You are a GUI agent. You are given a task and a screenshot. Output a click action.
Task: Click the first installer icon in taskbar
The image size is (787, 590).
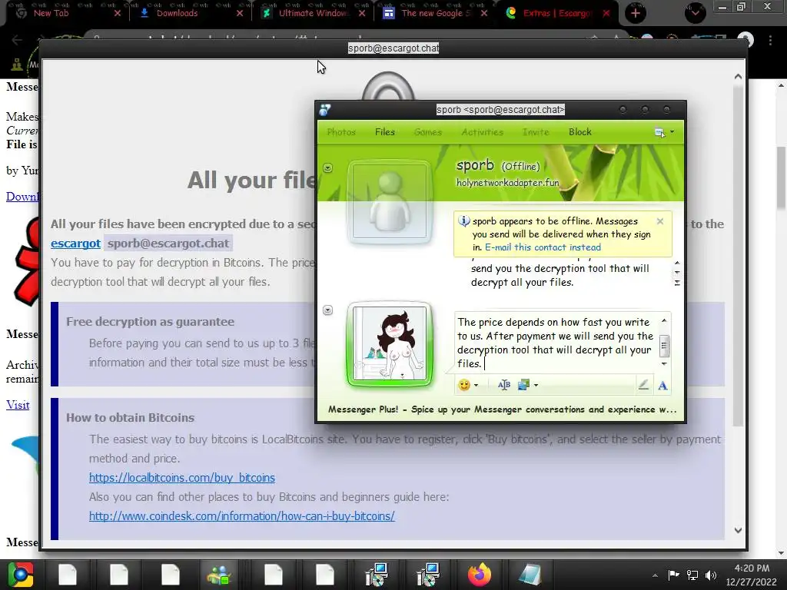(x=377, y=575)
